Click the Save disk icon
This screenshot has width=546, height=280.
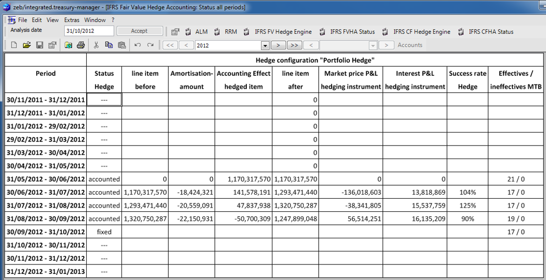(39, 45)
